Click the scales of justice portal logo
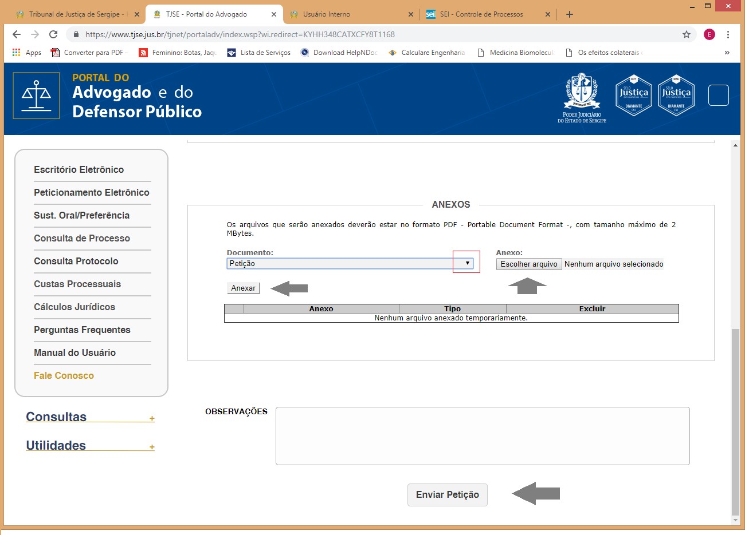 [36, 96]
